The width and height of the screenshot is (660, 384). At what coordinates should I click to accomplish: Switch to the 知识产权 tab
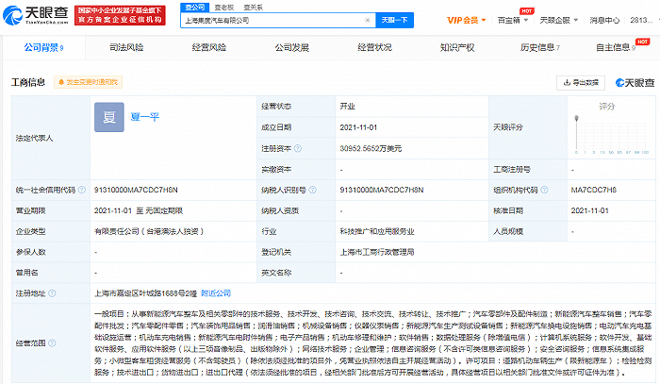[457, 47]
